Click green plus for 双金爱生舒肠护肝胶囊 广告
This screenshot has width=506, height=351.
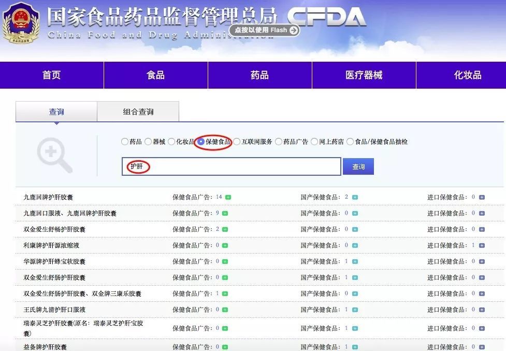[225, 278]
